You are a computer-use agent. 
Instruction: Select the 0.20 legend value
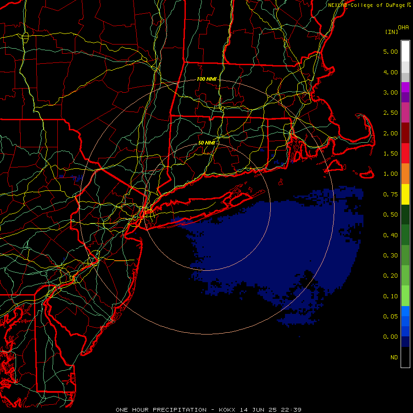[x=391, y=276]
